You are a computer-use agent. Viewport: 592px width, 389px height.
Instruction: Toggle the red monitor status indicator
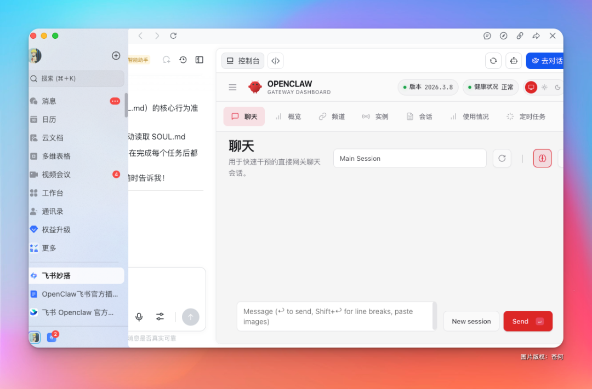pyautogui.click(x=531, y=88)
